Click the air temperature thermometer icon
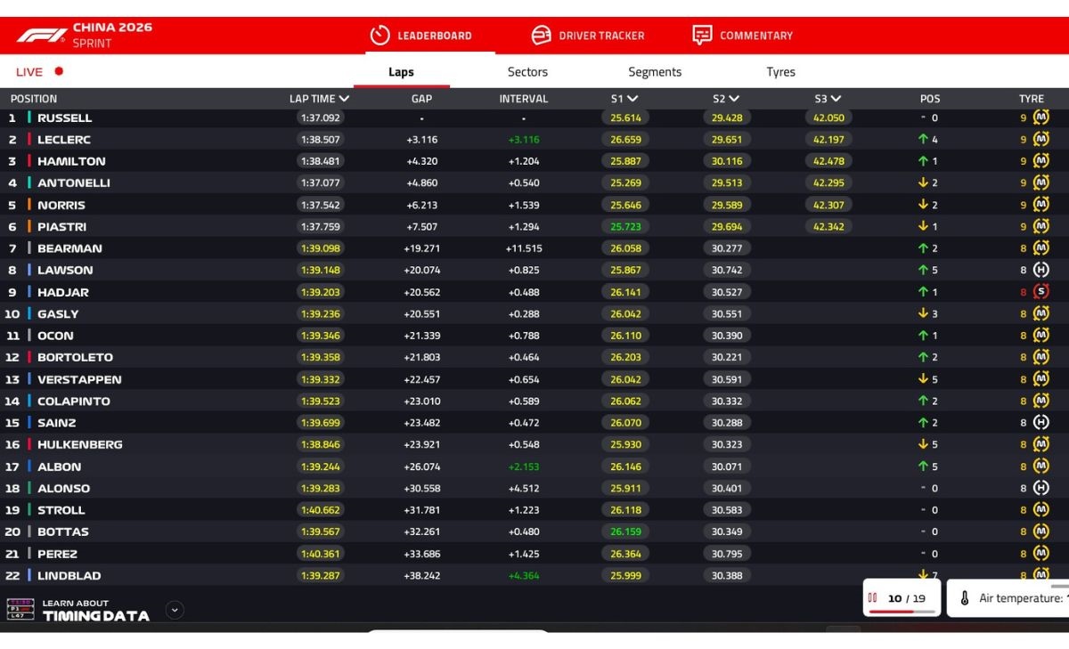The image size is (1069, 649). (965, 598)
